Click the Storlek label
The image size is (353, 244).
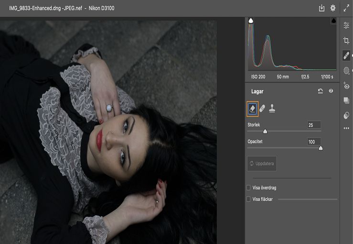pyautogui.click(x=254, y=125)
